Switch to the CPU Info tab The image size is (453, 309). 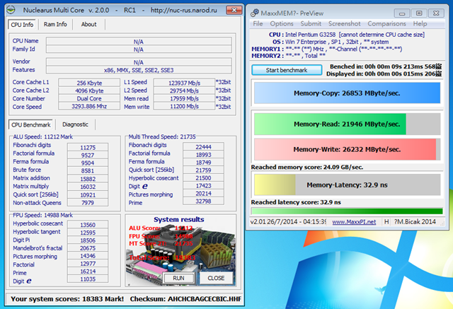coord(22,25)
